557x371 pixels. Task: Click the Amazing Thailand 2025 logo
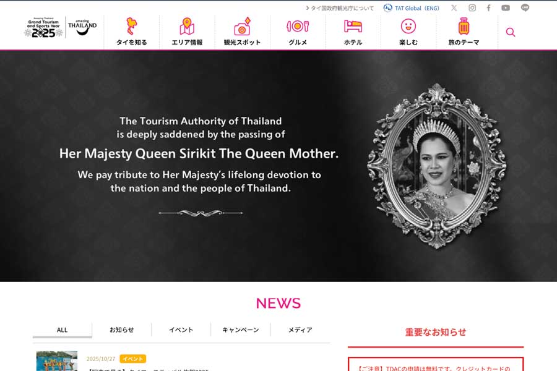[61, 27]
